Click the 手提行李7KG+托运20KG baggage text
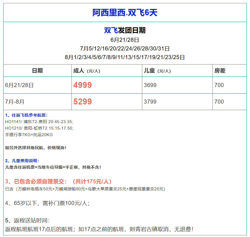Viewport: 250px width, 237px height. tap(29, 135)
